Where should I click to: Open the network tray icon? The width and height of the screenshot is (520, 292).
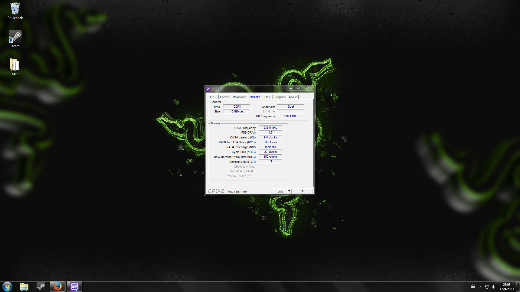[x=487, y=287]
